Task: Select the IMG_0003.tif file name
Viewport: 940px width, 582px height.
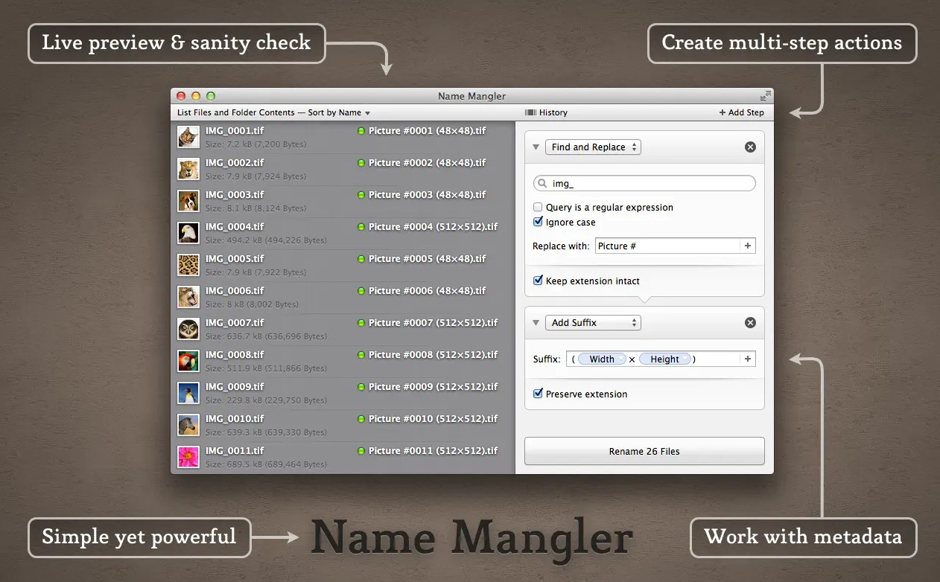Action: [235, 195]
